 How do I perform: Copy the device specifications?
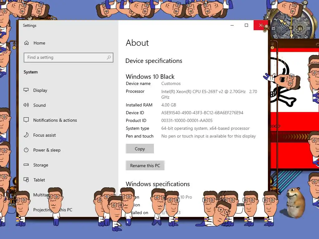tap(140, 149)
